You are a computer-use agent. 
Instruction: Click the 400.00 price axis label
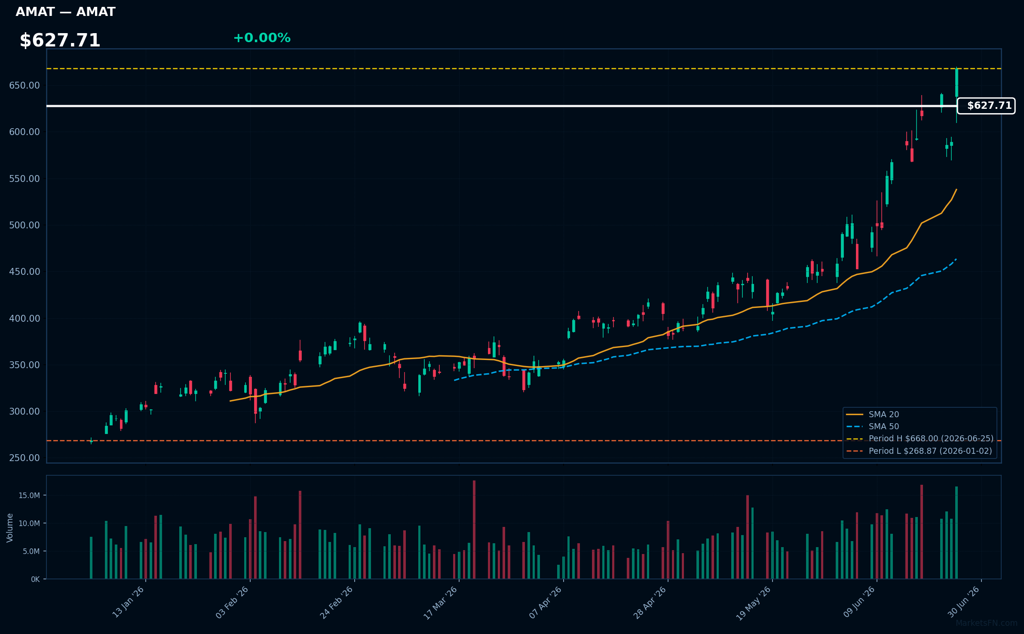point(25,319)
